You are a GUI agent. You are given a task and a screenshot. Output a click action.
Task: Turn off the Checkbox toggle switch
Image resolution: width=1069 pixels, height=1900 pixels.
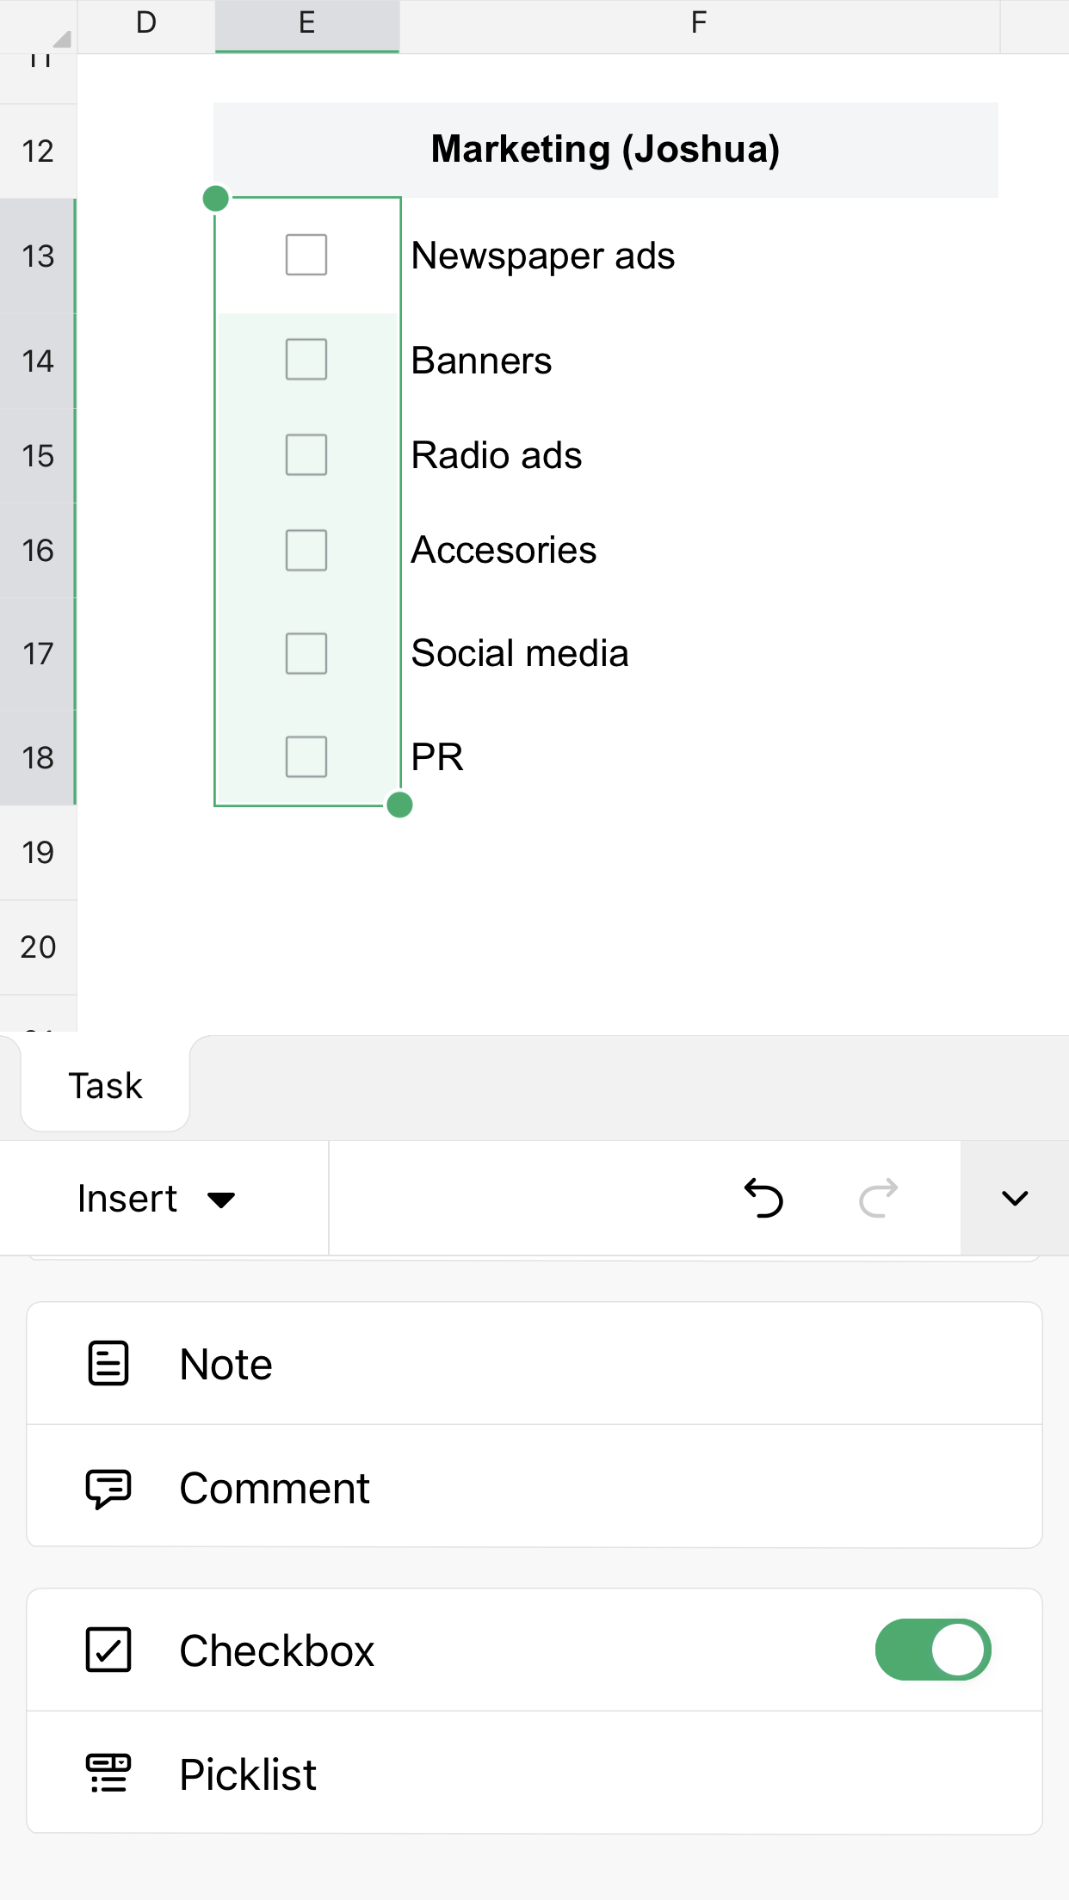click(933, 1650)
